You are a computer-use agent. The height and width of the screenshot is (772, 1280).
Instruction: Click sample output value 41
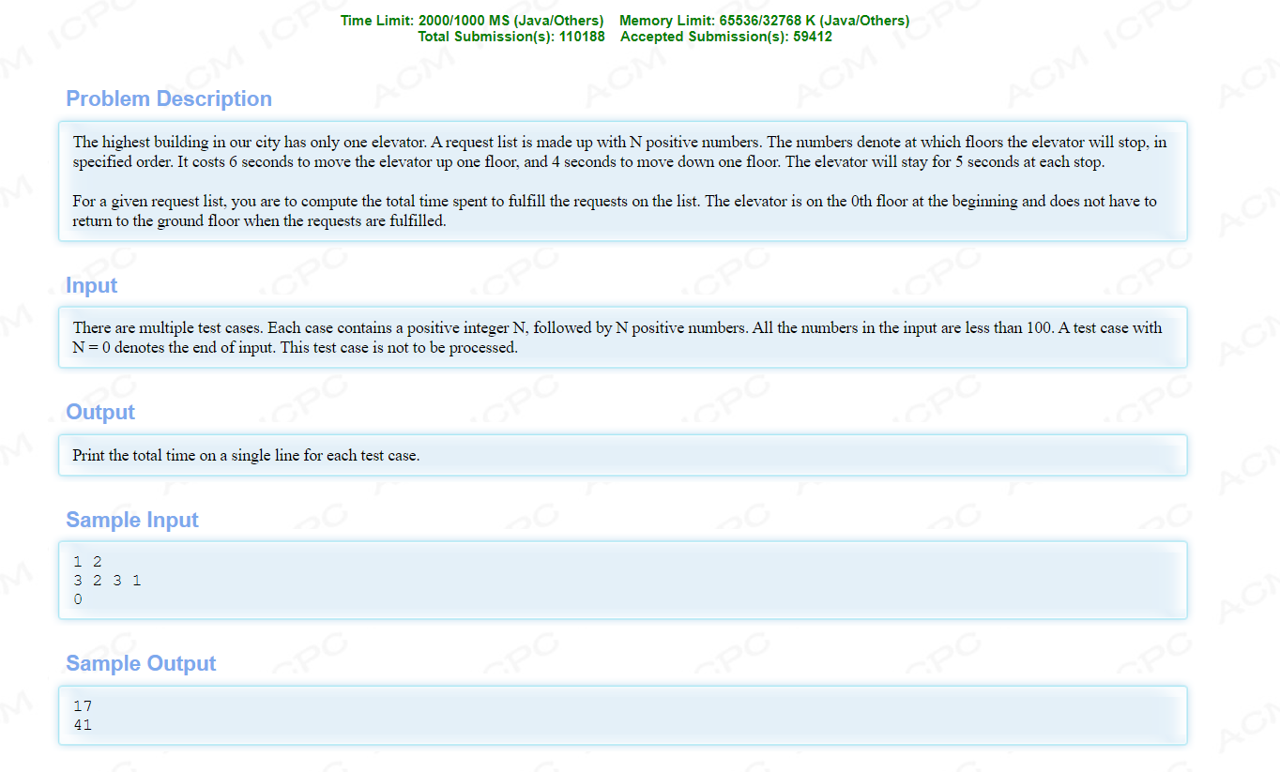pyautogui.click(x=83, y=725)
